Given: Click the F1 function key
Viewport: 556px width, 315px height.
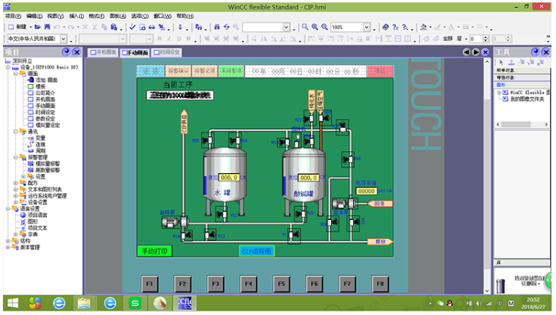Looking at the screenshot, I should (150, 284).
